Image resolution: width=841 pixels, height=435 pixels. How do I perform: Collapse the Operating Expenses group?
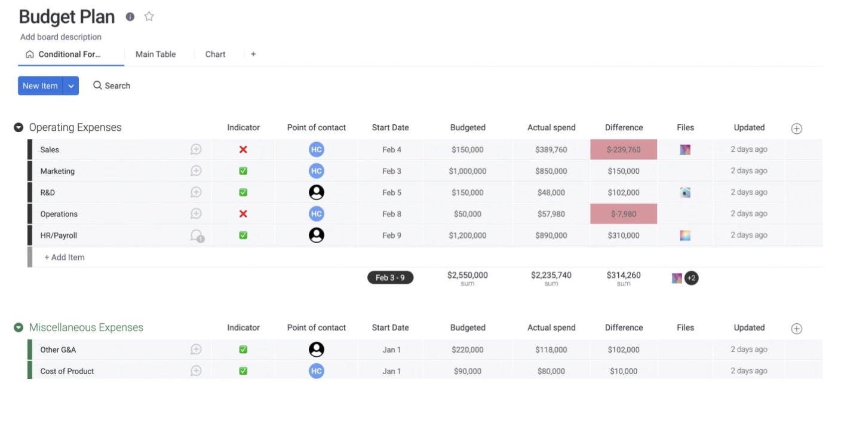tap(19, 127)
